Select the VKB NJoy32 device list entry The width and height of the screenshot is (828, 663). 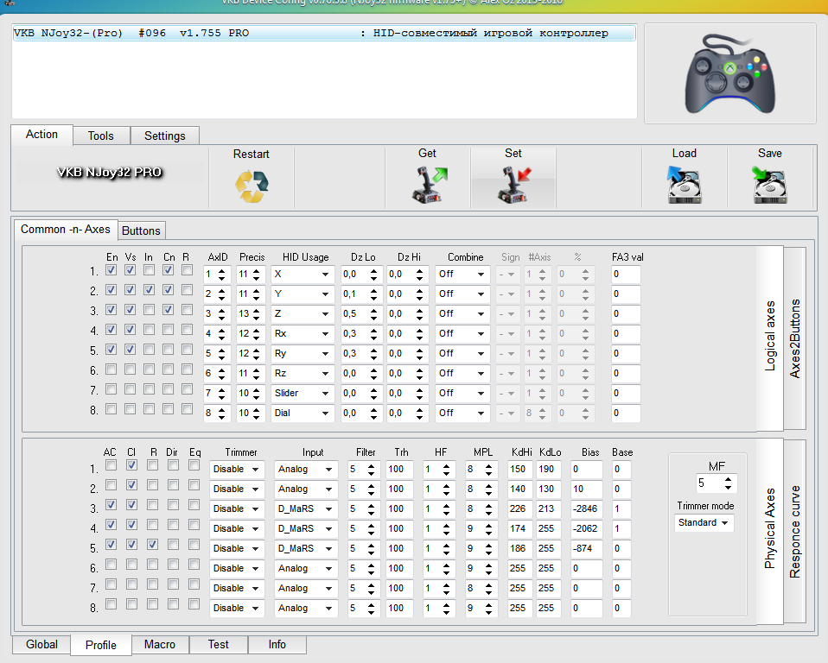pyautogui.click(x=324, y=33)
